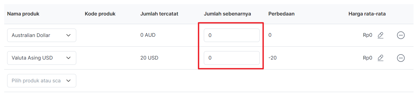This screenshot has height=96, width=418.
Task: Select the 20 USD recorded amount
Action: coord(149,58)
